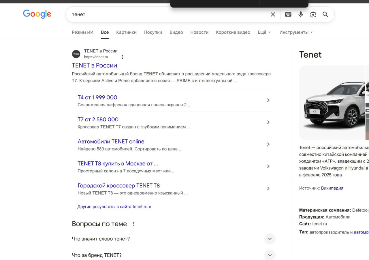
Task: Open more options for Вопросы по теме
Action: (133, 224)
